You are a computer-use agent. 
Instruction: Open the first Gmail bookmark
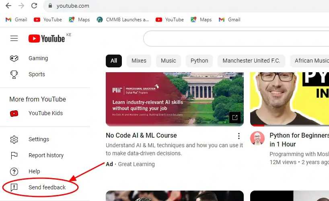16,20
